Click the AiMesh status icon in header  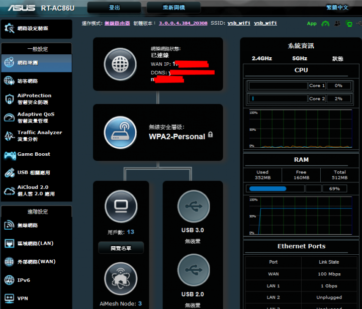coord(325,24)
